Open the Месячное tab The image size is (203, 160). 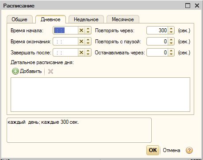pyautogui.click(x=123, y=19)
